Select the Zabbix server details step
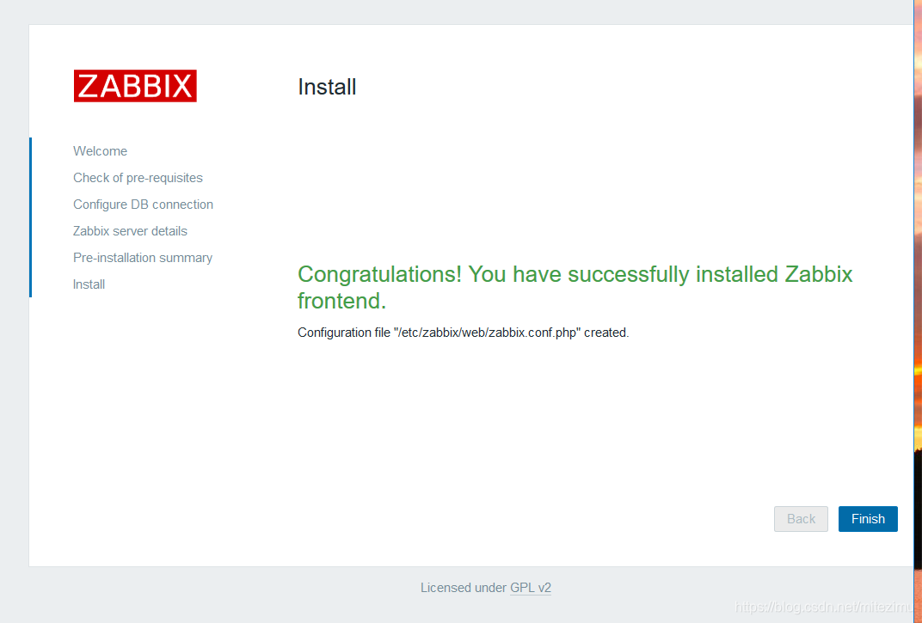The height and width of the screenshot is (623, 922). point(130,231)
